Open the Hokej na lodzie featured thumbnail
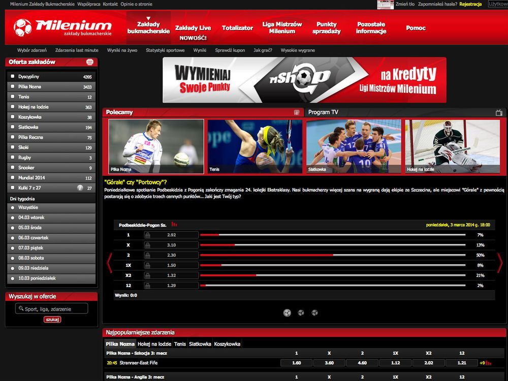 [x=452, y=146]
